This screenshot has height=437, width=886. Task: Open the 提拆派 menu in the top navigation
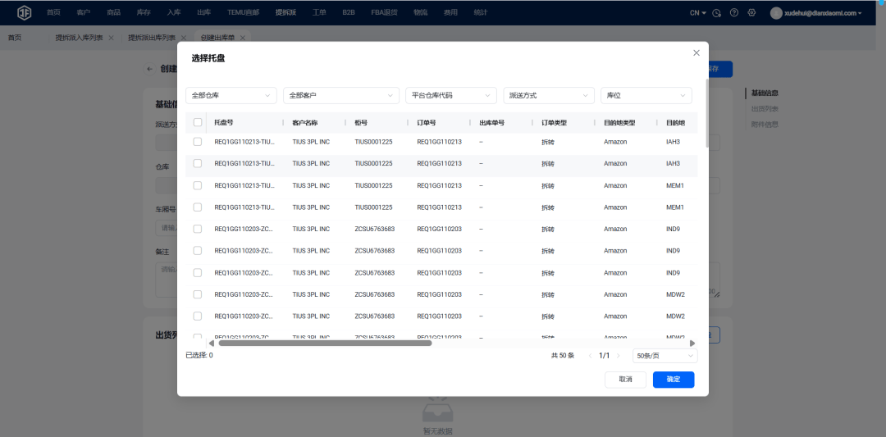coord(286,12)
